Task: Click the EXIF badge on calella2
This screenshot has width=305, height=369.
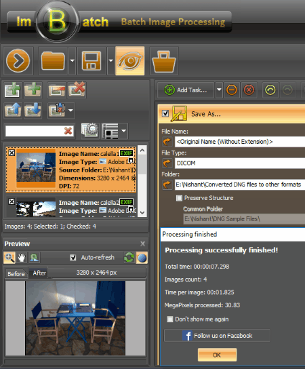Action: (x=127, y=202)
